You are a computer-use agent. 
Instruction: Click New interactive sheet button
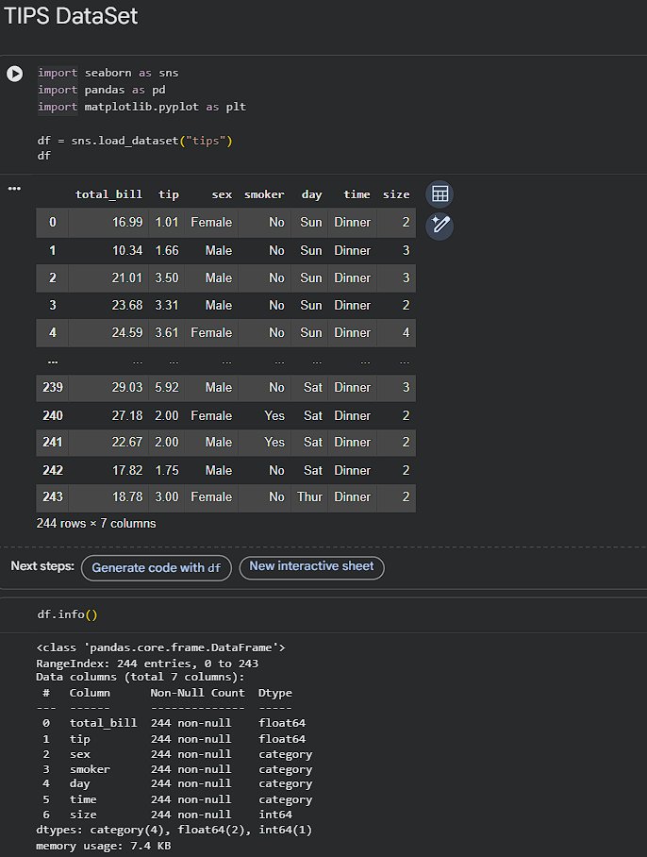click(312, 567)
